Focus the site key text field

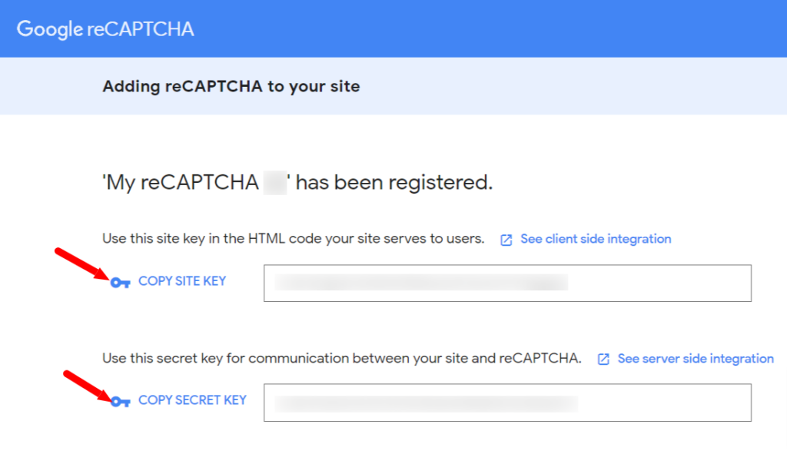(x=507, y=283)
